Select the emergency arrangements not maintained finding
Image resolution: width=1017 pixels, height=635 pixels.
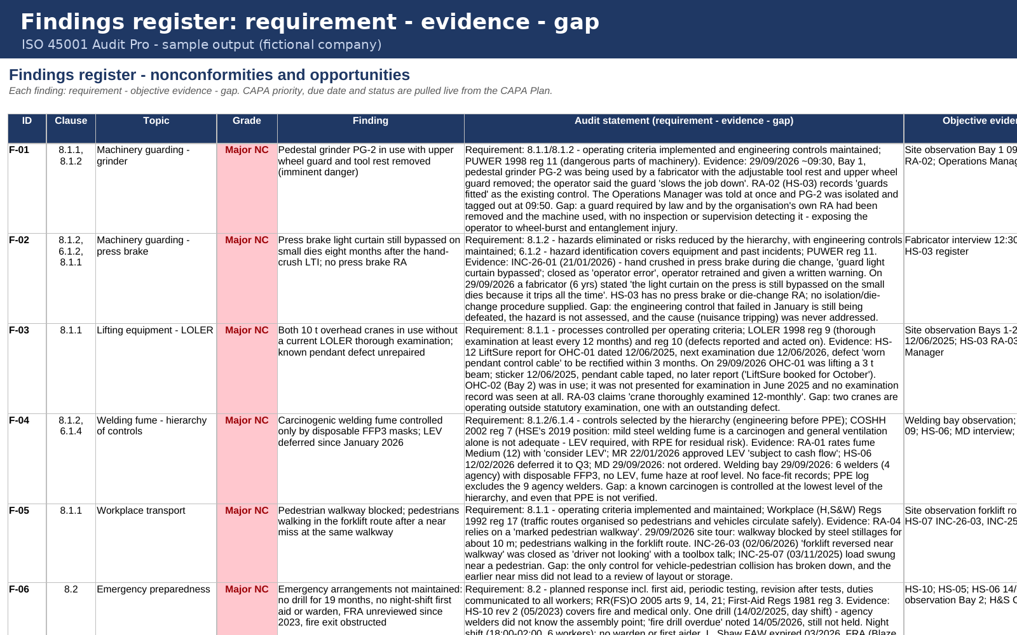371,609
